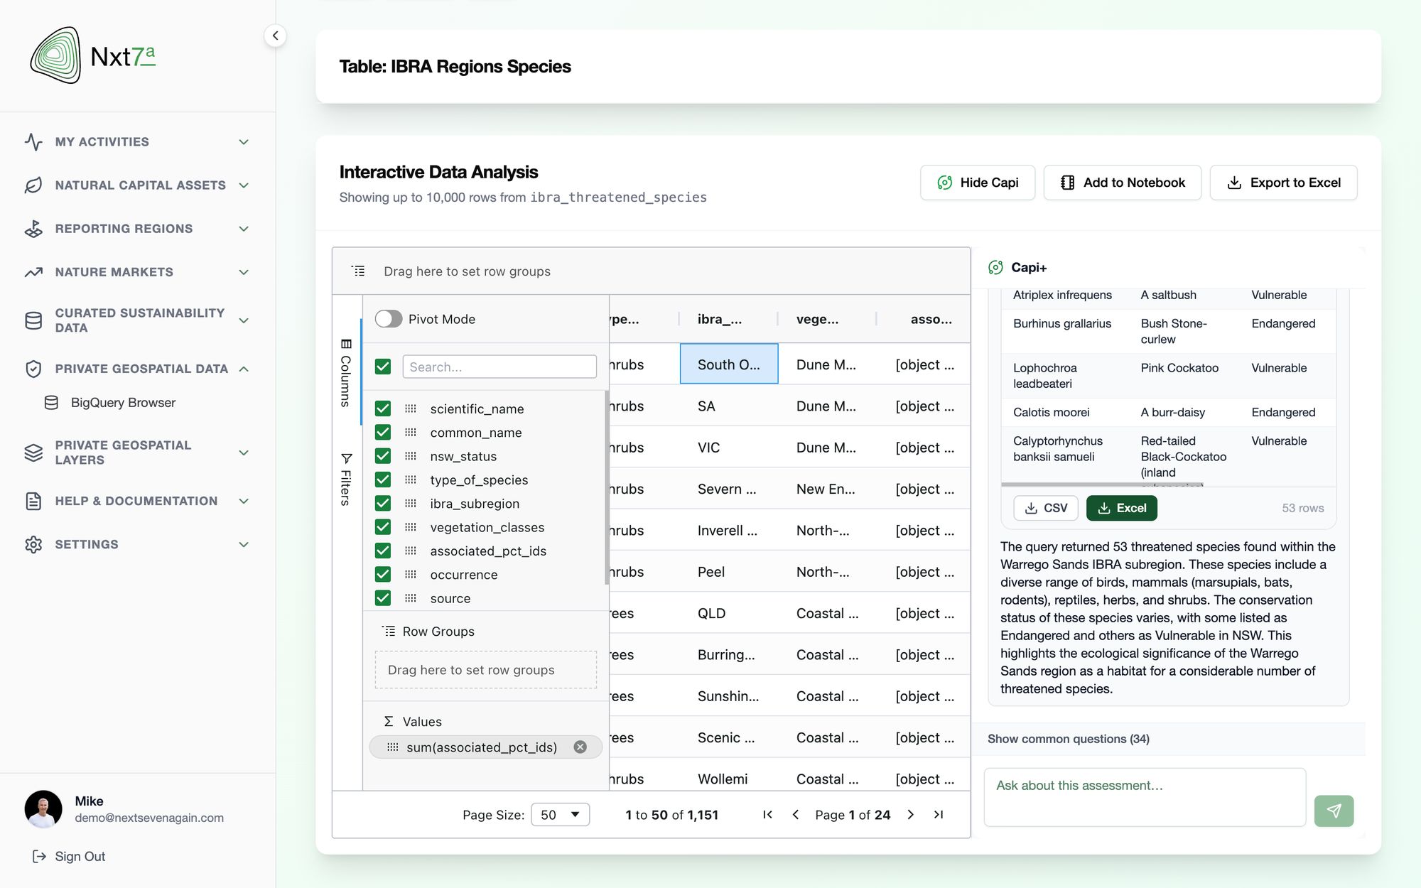This screenshot has width=1421, height=888.
Task: Uncheck the occurrence column checkbox
Action: click(383, 574)
